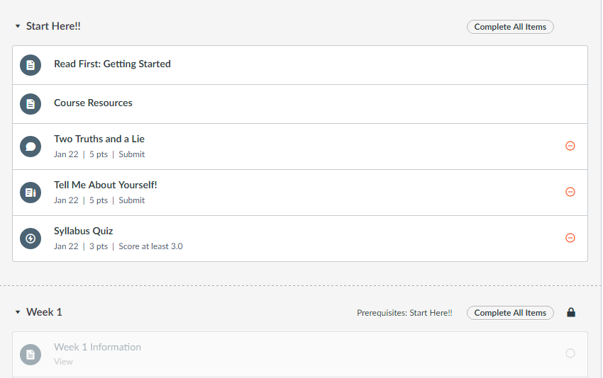The height and width of the screenshot is (378, 603).
Task: Click the page icon beside Course Resources
Action: [30, 104]
